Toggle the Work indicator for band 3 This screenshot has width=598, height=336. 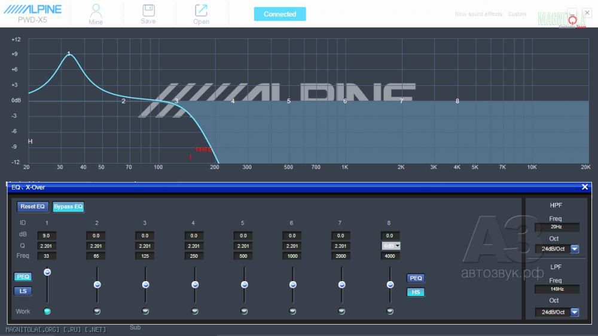(146, 312)
